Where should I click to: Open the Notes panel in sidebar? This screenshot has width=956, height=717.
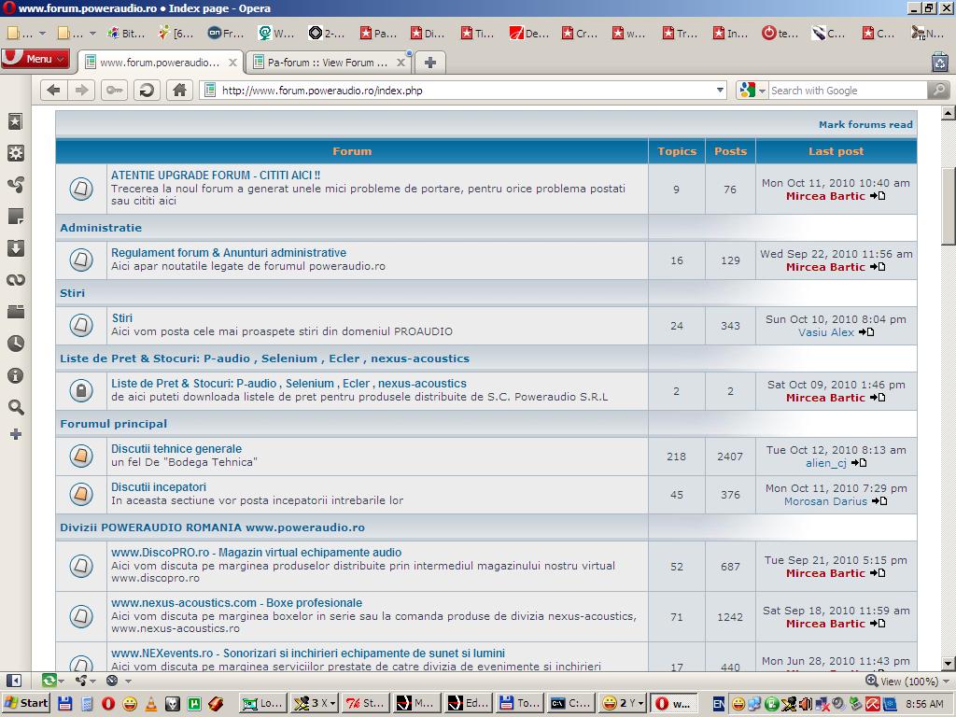[x=15, y=216]
